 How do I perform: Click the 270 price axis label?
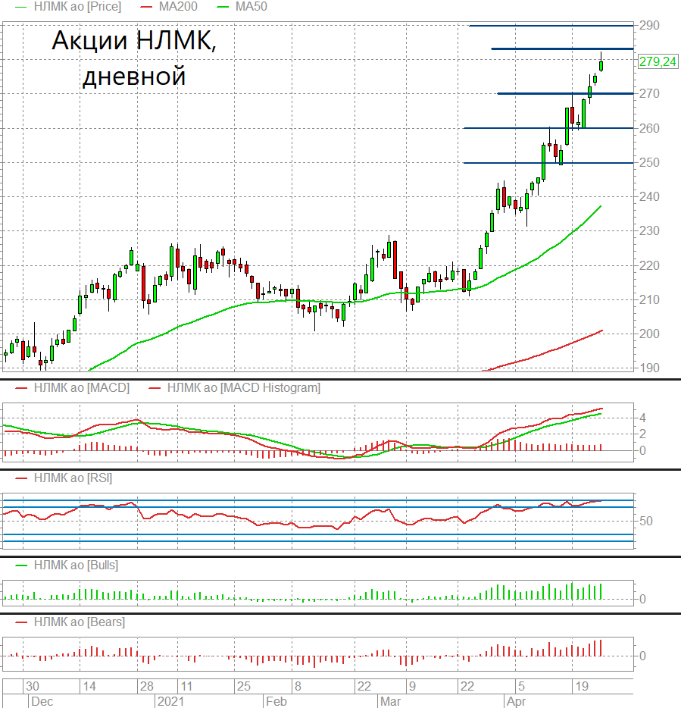coord(649,93)
